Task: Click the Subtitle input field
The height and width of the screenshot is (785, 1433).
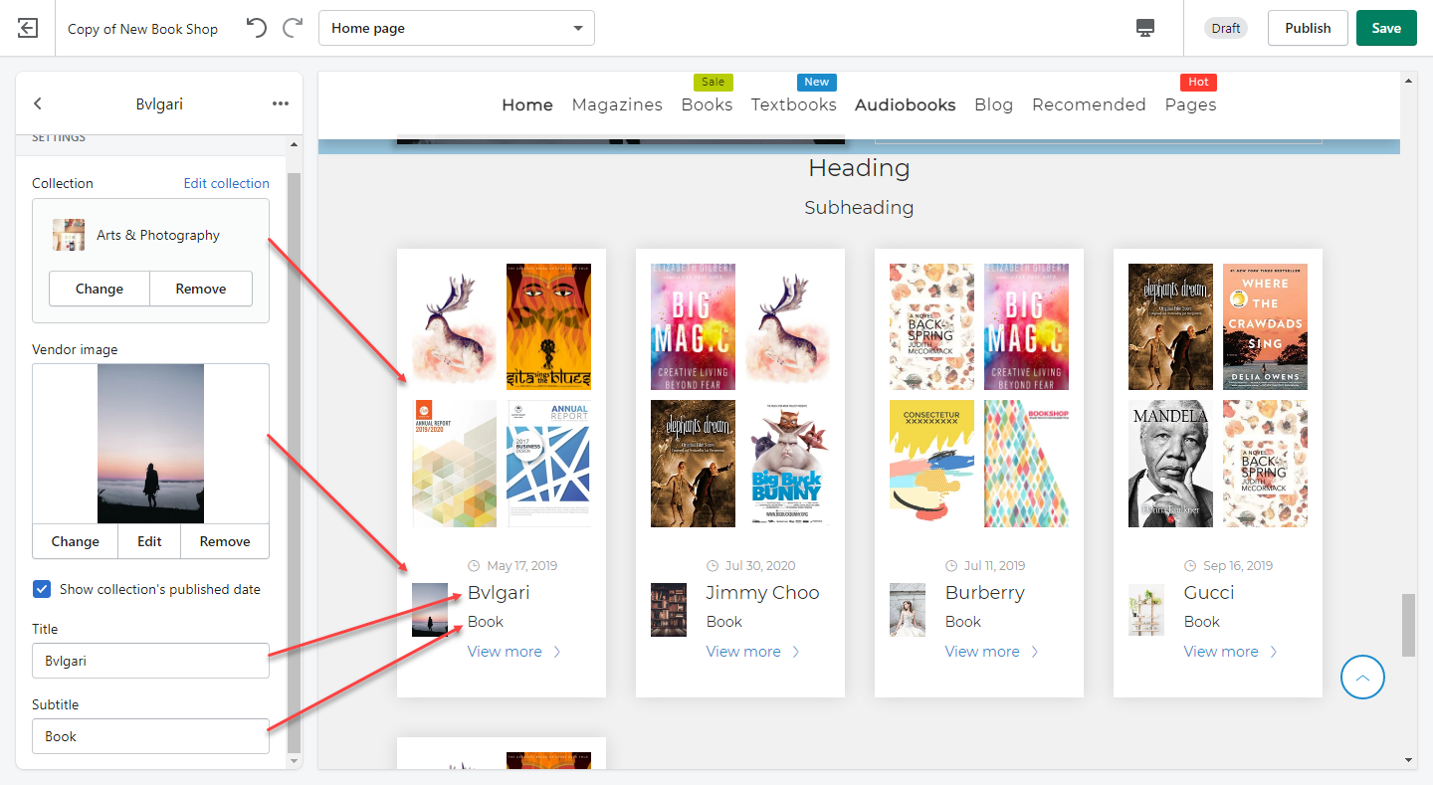Action: click(x=150, y=736)
